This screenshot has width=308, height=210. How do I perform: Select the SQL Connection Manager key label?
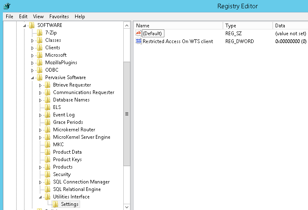(81, 182)
